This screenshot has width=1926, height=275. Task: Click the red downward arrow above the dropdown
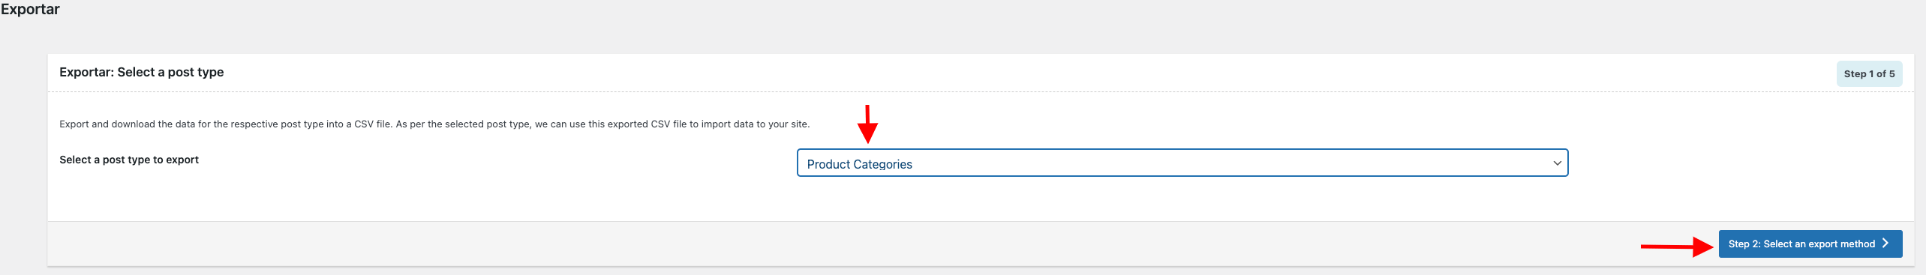[867, 124]
